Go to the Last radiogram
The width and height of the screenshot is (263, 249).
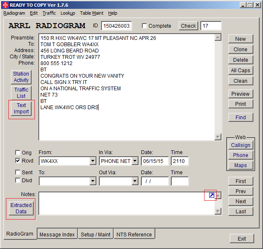point(241,211)
